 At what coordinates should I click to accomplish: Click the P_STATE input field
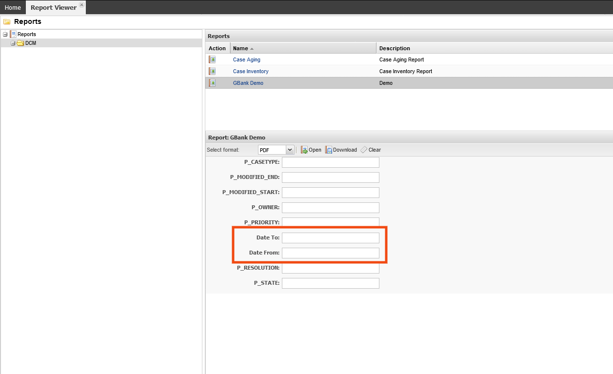pyautogui.click(x=330, y=283)
